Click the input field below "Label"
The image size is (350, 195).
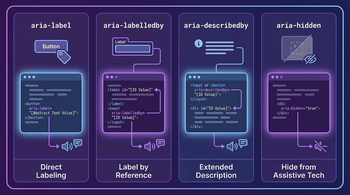coord(132,49)
